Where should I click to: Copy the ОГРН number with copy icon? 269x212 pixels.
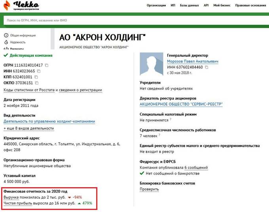coord(47,65)
